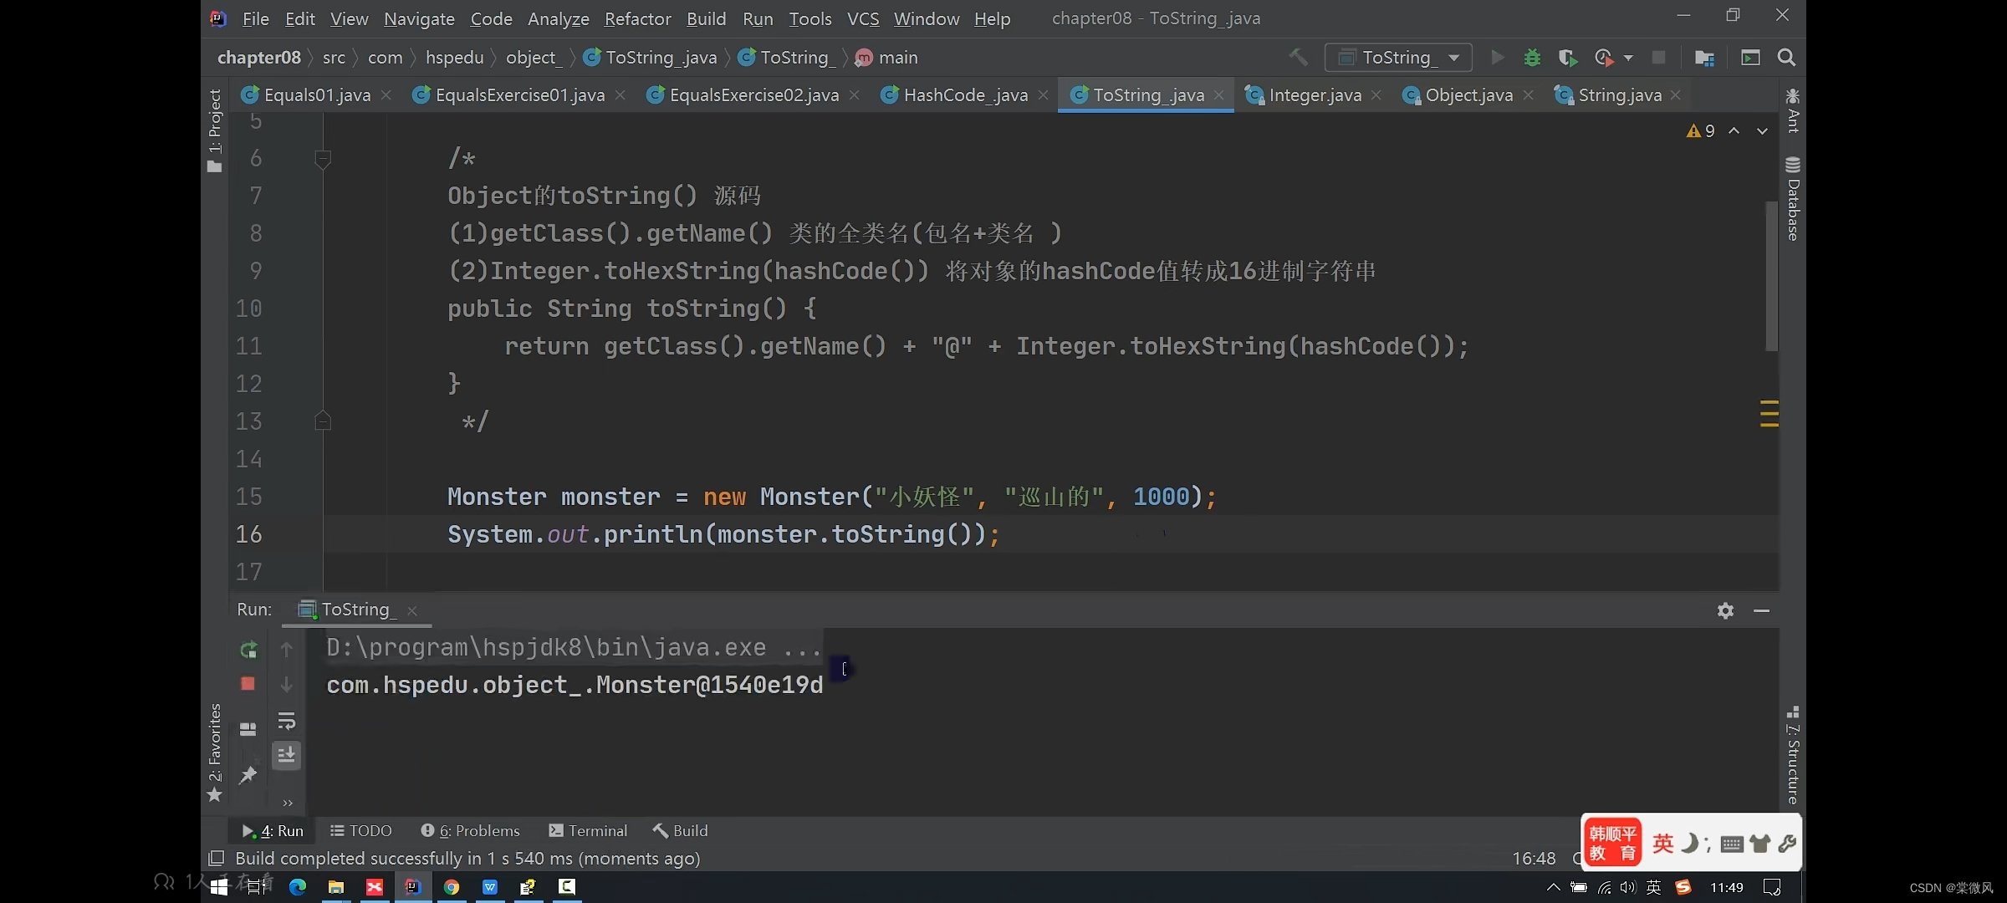2007x903 pixels.
Task: Collapse the comment block fold marker
Action: point(323,158)
